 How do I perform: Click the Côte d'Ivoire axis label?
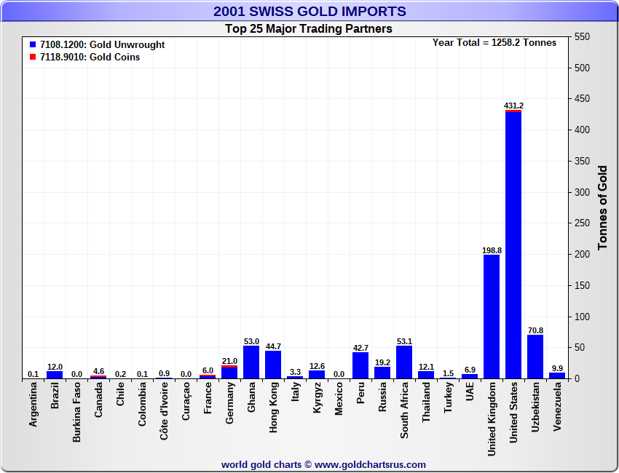(165, 412)
